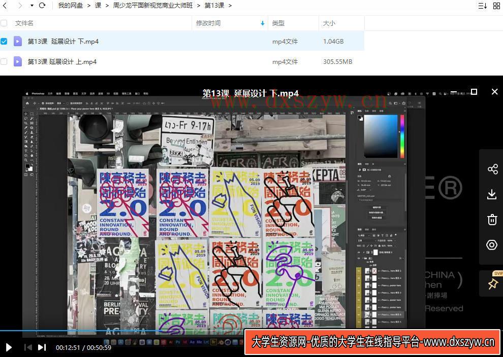Skip to the next video
The image size is (503, 357).
[42, 347]
